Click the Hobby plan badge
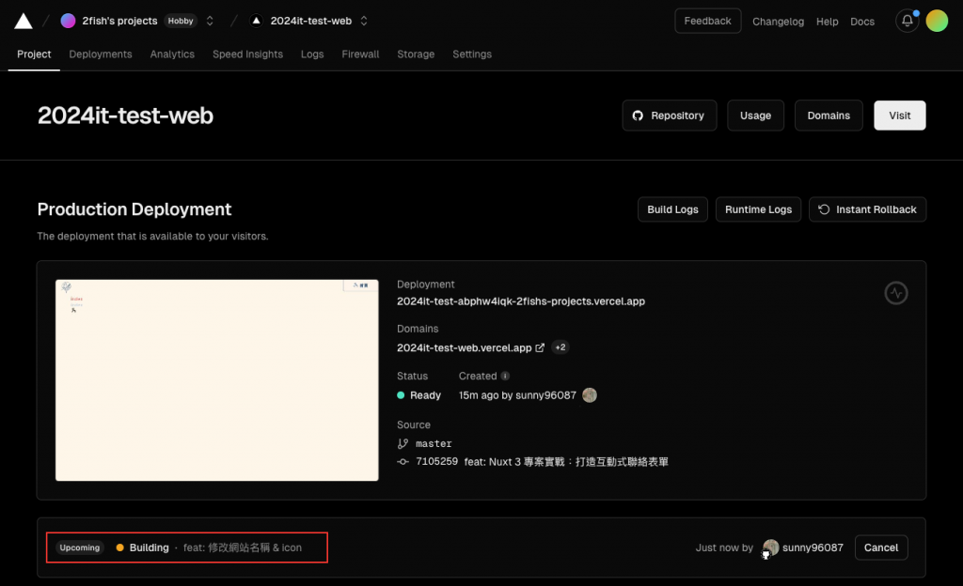963x586 pixels. tap(181, 21)
